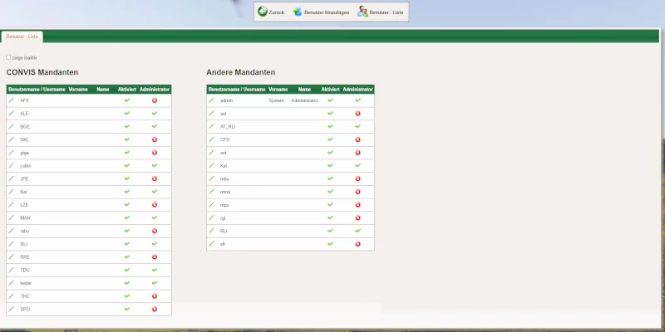Screen dimensions: 665x332
Task: Toggle the green Aktiviert checkmark for giga
Action: (x=127, y=153)
